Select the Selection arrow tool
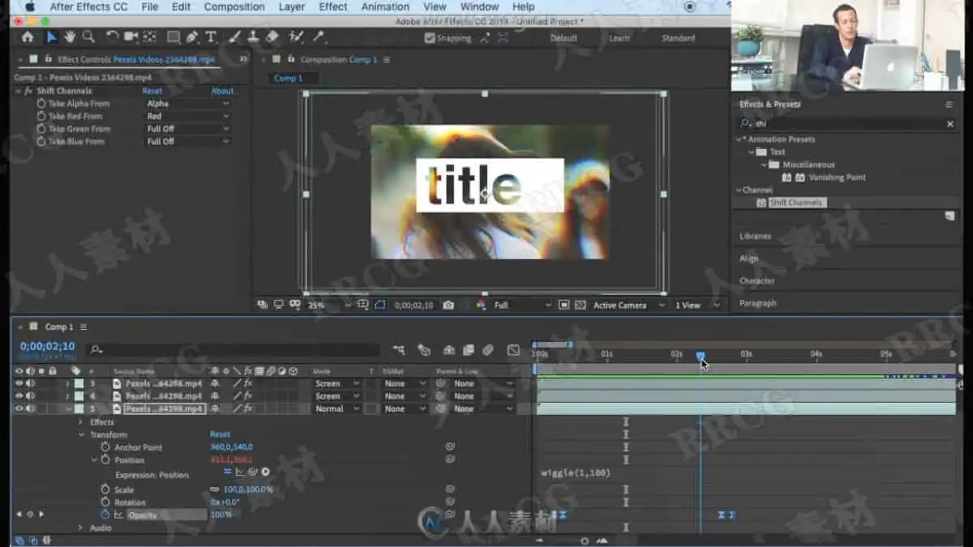Viewport: 973px width, 547px height. 52,36
